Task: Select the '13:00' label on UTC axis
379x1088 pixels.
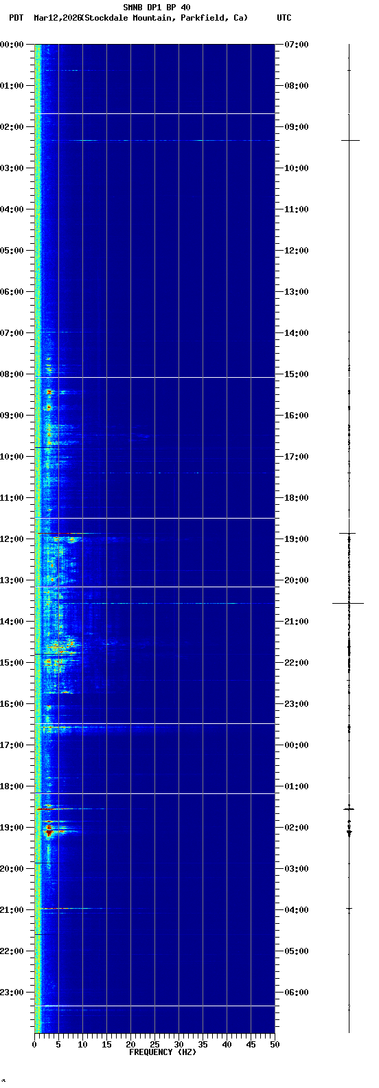Action: [x=297, y=292]
